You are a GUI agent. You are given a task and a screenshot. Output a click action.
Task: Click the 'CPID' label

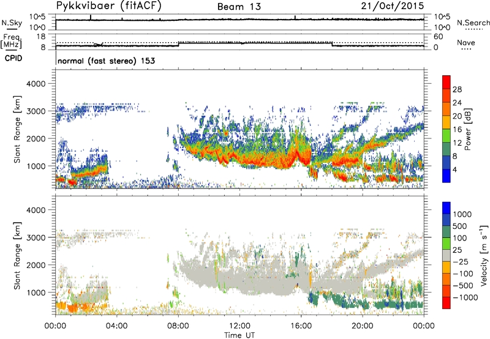[13, 58]
